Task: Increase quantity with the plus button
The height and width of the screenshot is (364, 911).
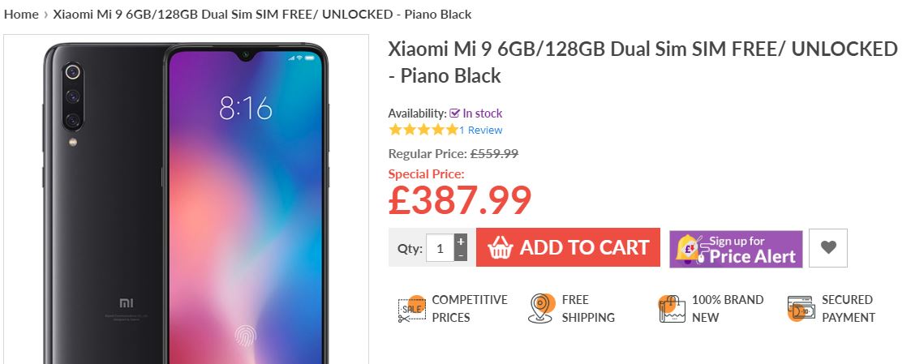Action: 461,241
